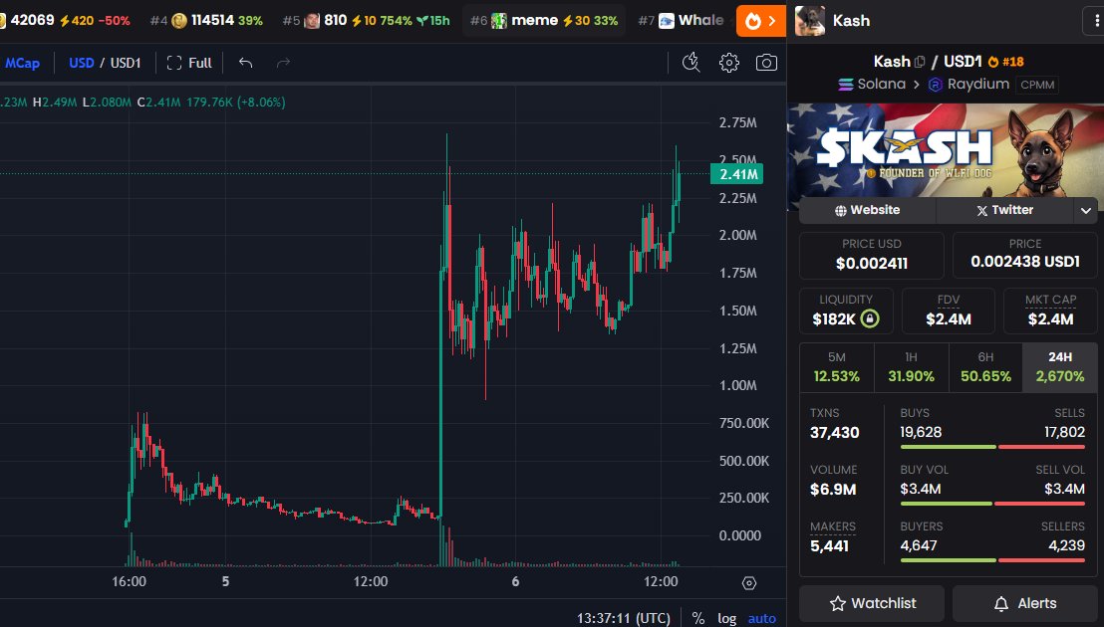Click the Raydium DEX label
The image size is (1104, 627).
click(x=968, y=85)
